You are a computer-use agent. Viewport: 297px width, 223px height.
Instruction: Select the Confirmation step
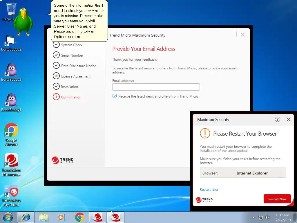coord(67,97)
